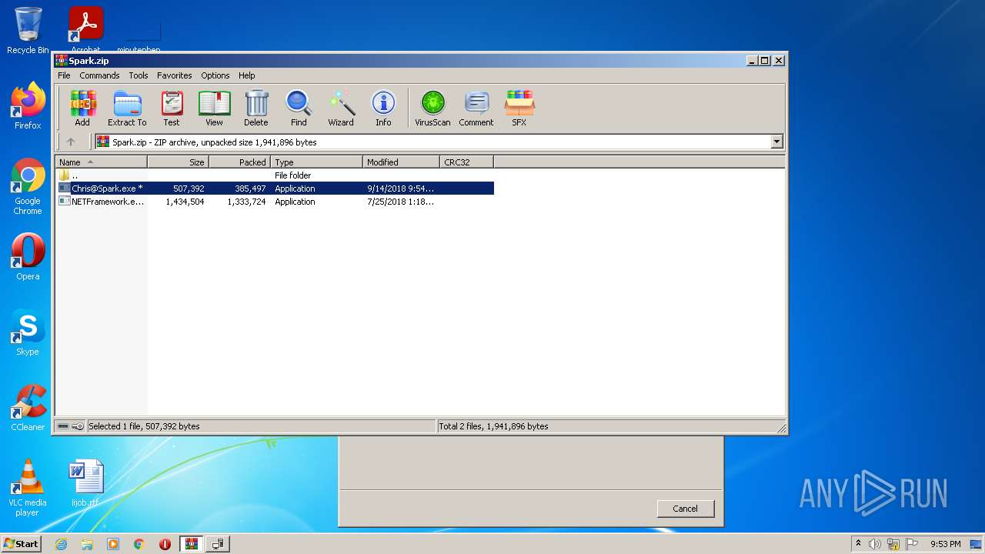Click the Delete trash icon
The width and height of the screenshot is (985, 554).
tap(256, 108)
